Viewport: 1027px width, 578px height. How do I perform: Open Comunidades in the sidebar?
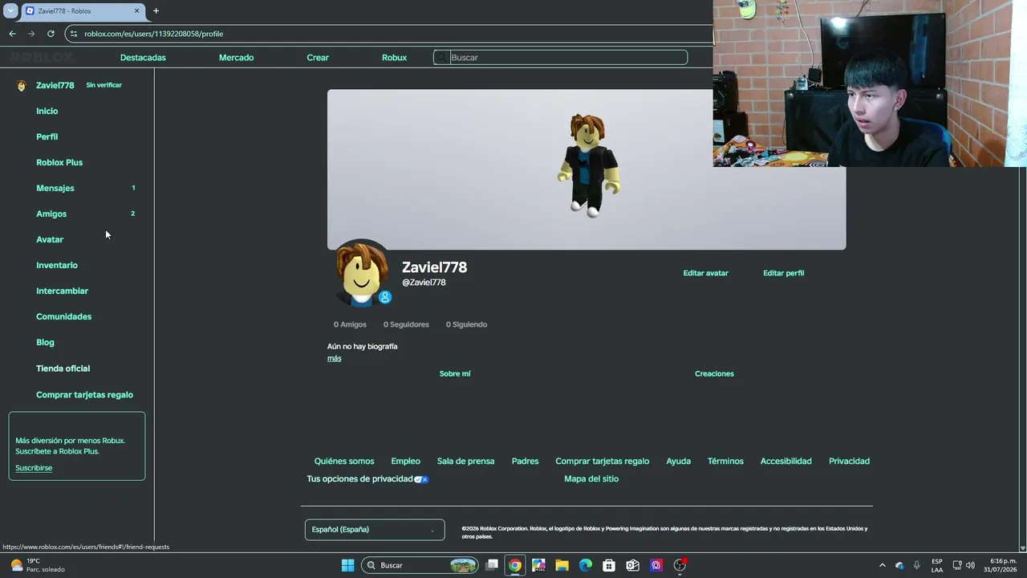(63, 316)
